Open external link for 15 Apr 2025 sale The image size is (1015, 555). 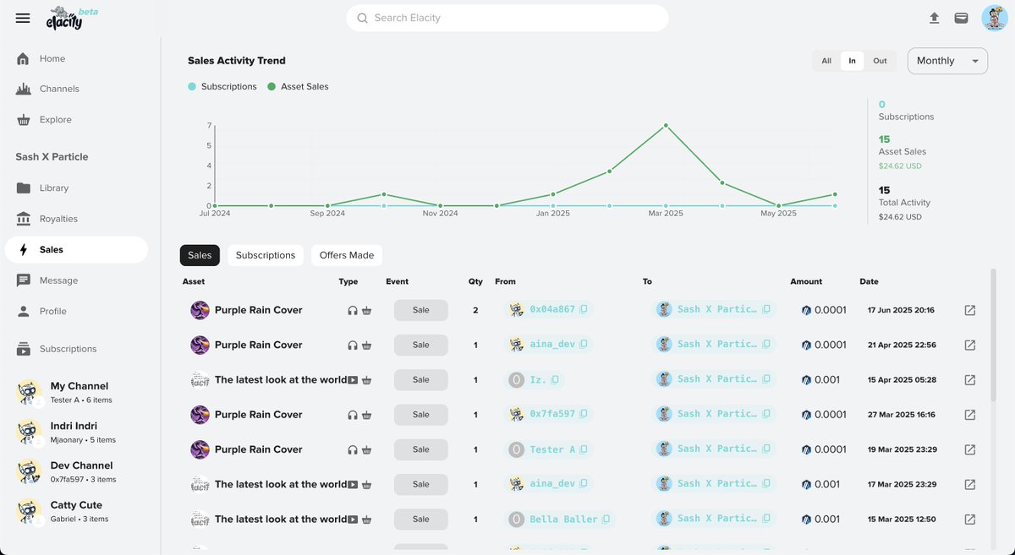tap(970, 380)
